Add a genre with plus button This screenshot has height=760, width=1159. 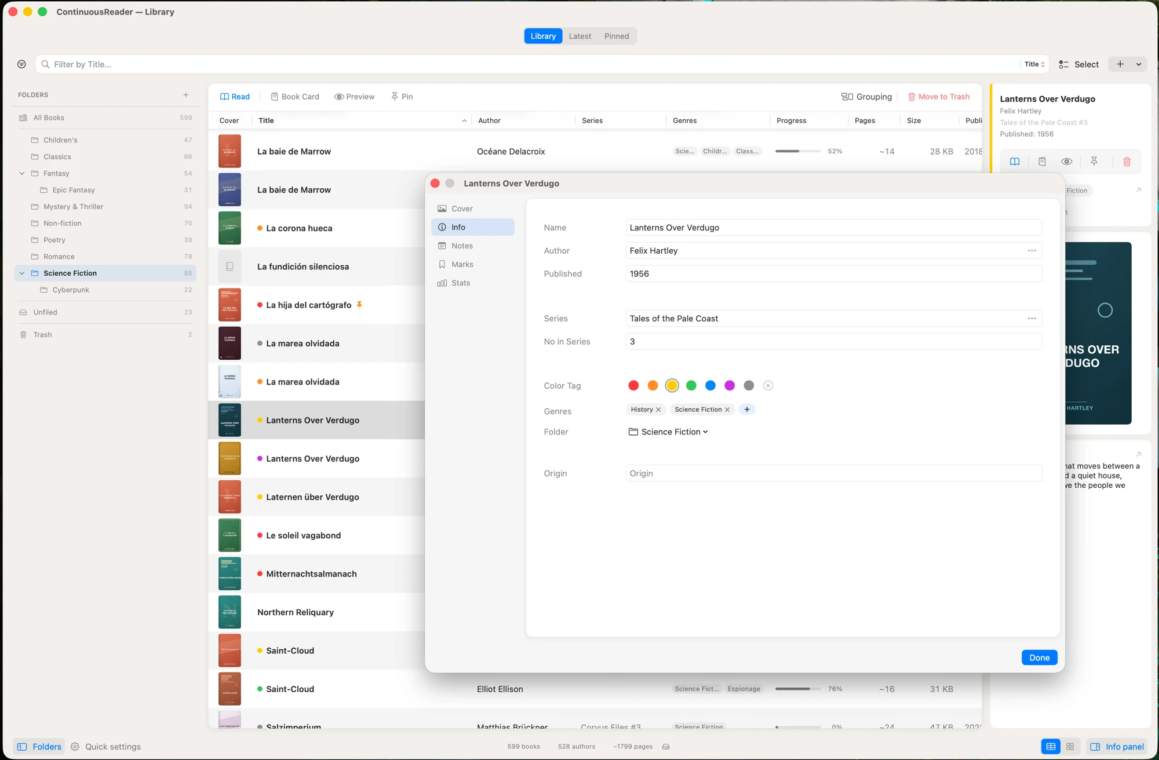point(747,410)
